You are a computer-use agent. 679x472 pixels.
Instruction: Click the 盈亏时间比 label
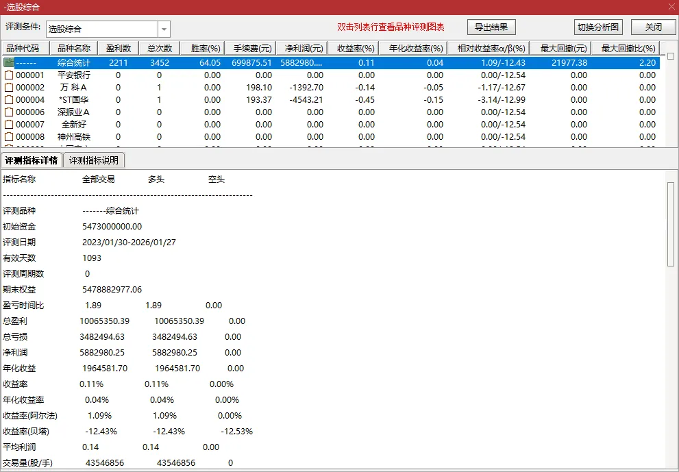[23, 306]
